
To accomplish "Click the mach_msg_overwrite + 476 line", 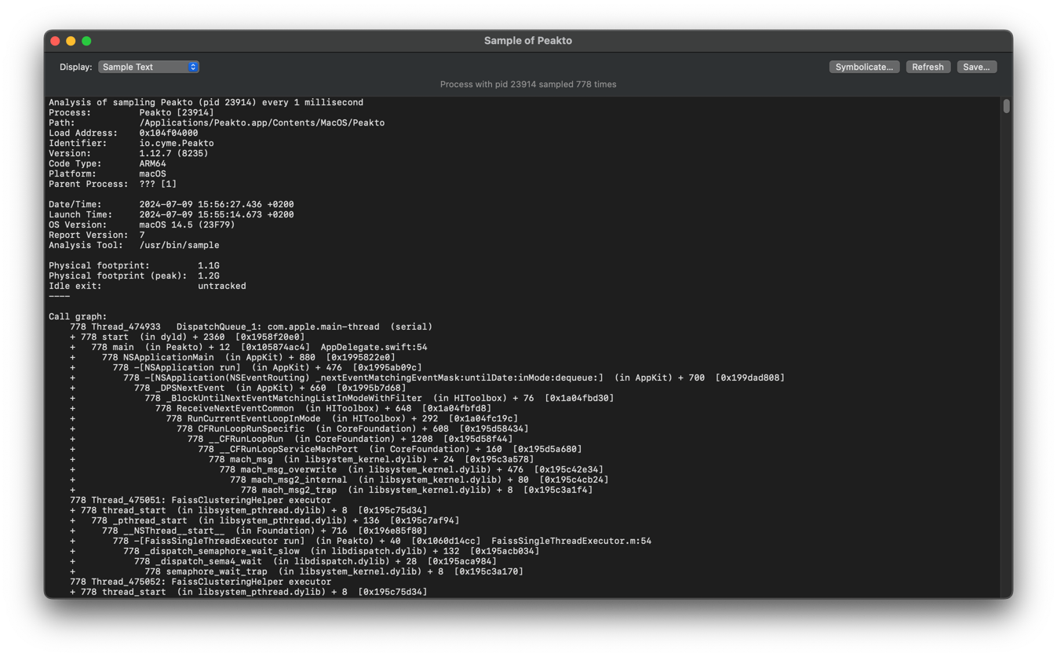I will (x=337, y=469).
